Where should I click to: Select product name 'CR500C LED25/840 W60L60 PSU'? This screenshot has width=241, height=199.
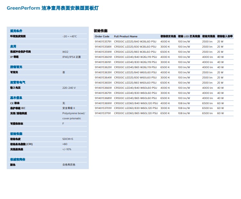pyautogui.click(x=135, y=72)
